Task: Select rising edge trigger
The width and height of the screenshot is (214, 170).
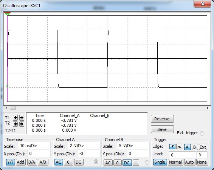Action: (x=172, y=147)
